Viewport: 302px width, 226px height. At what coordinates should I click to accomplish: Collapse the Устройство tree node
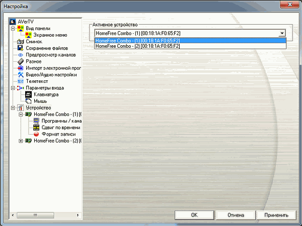[13, 108]
